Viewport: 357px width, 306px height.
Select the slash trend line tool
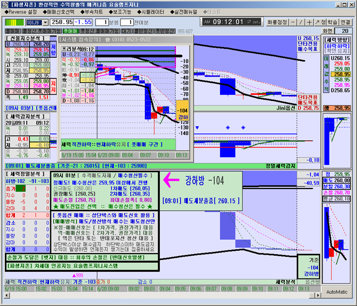pos(301,22)
